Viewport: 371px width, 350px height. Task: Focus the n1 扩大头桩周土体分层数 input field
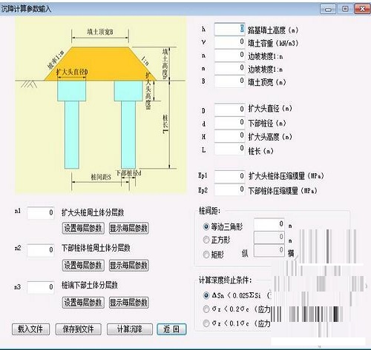coord(41,213)
